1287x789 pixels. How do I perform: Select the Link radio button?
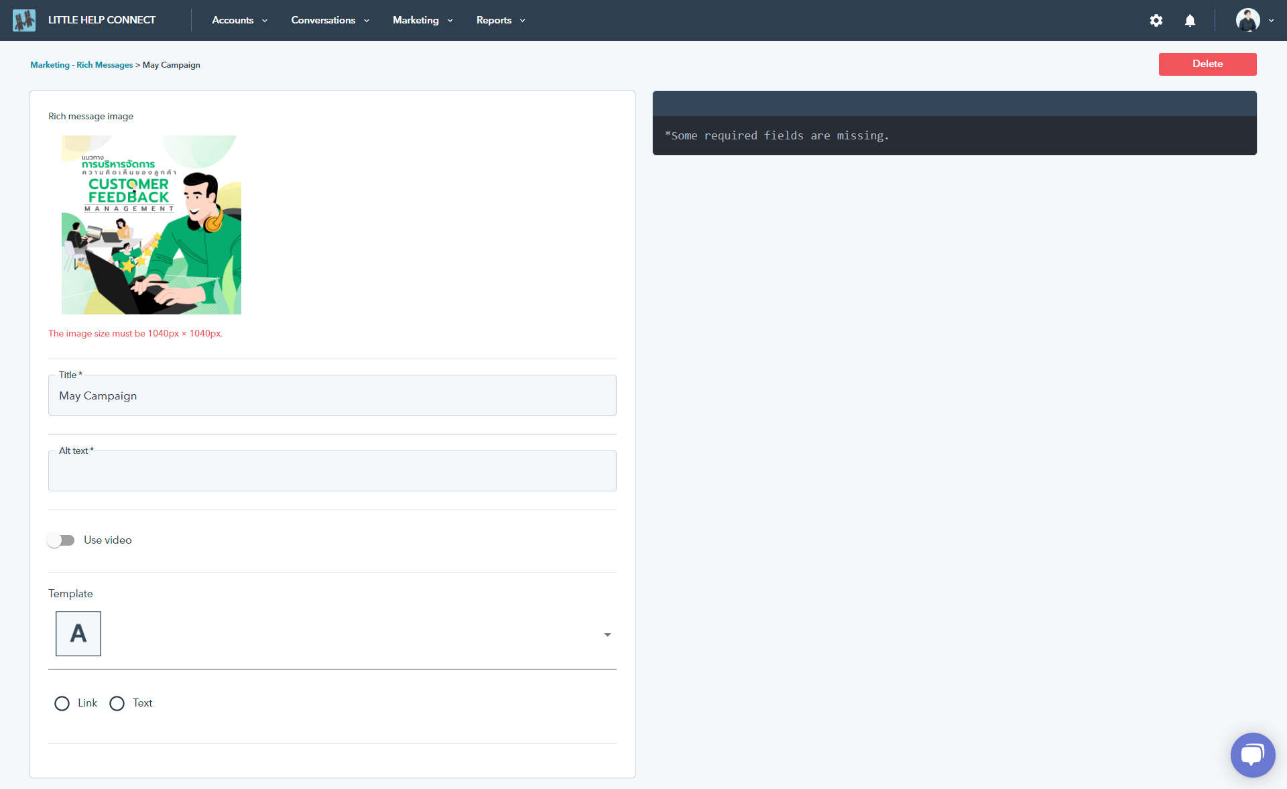[62, 703]
